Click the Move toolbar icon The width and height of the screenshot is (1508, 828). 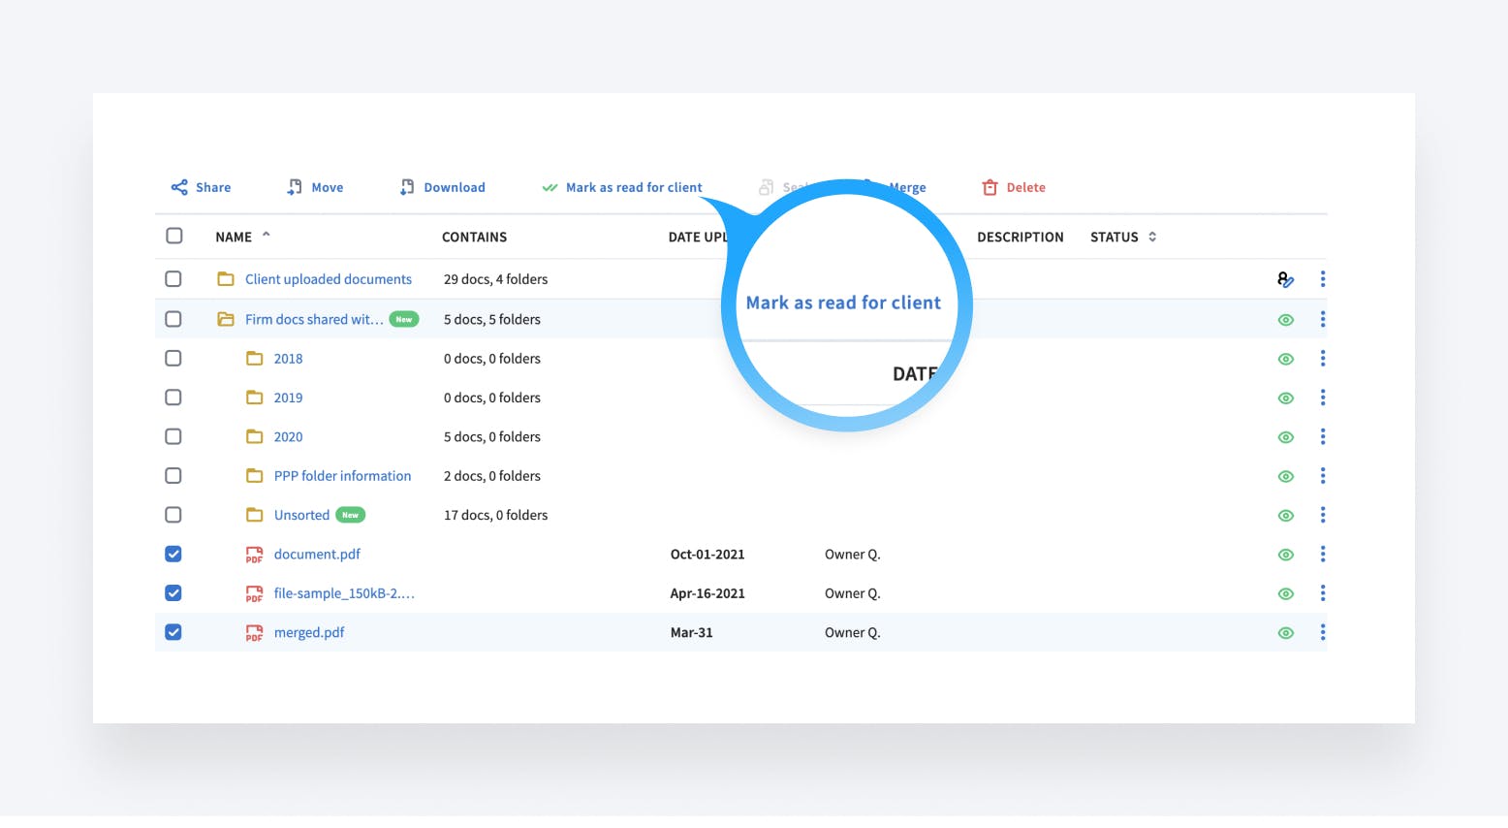tap(295, 187)
